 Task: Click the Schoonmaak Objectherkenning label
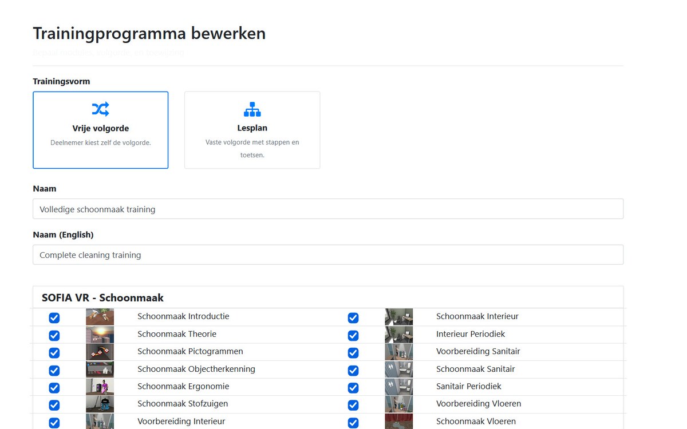(x=196, y=369)
